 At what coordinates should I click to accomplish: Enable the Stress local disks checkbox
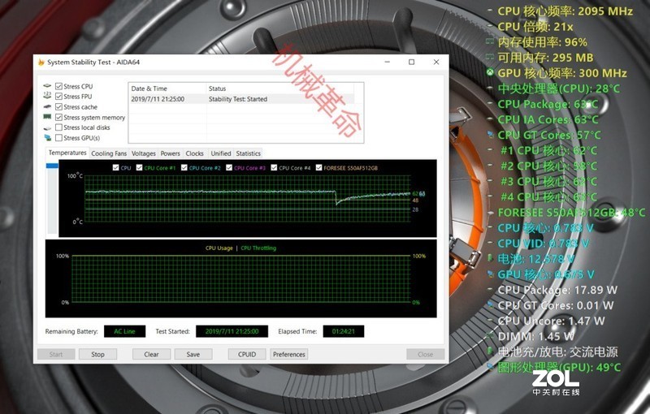click(x=58, y=127)
